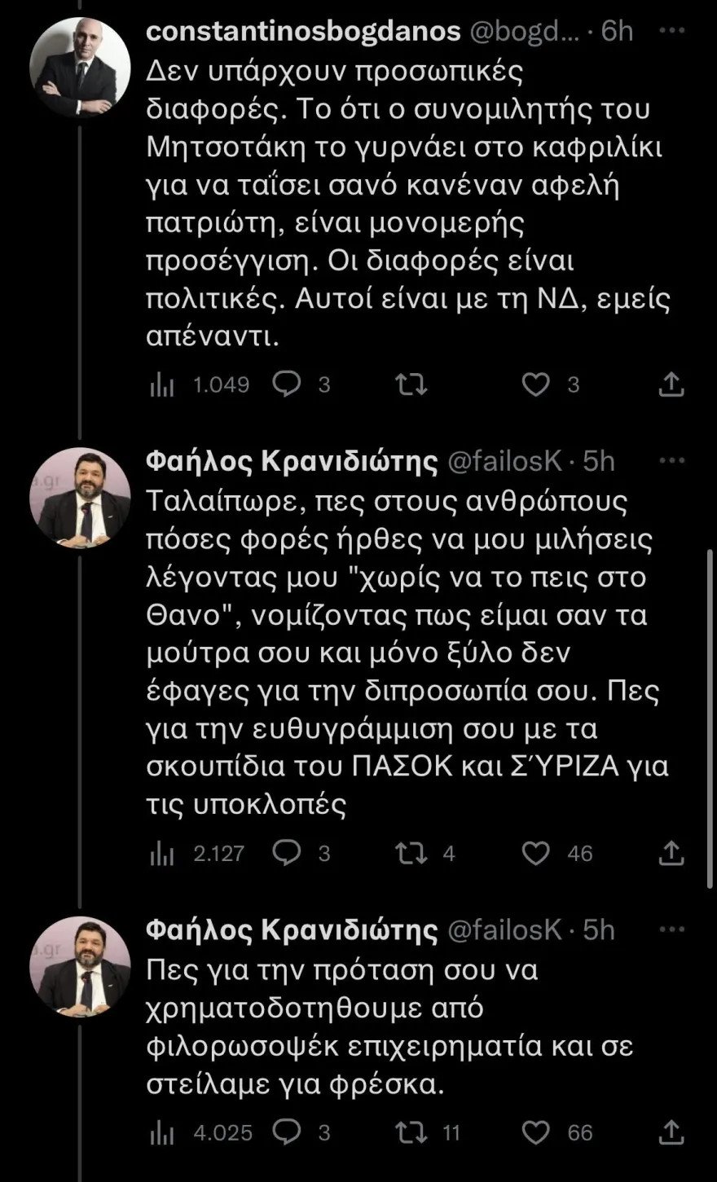The height and width of the screenshot is (1182, 717).
Task: Retweet the tweet with 4 retweets
Action: click(411, 853)
